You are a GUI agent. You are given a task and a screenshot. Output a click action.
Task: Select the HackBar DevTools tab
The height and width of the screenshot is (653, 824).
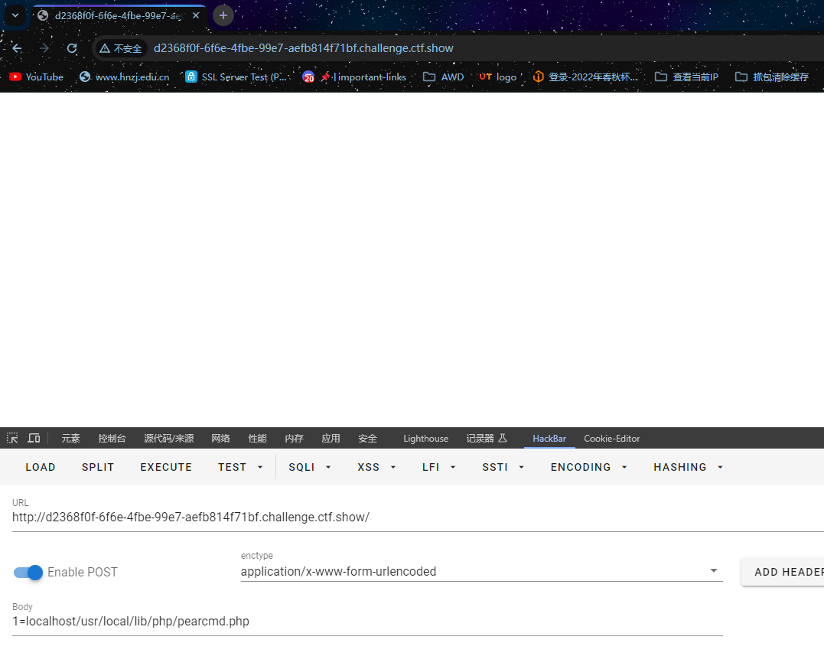point(549,439)
